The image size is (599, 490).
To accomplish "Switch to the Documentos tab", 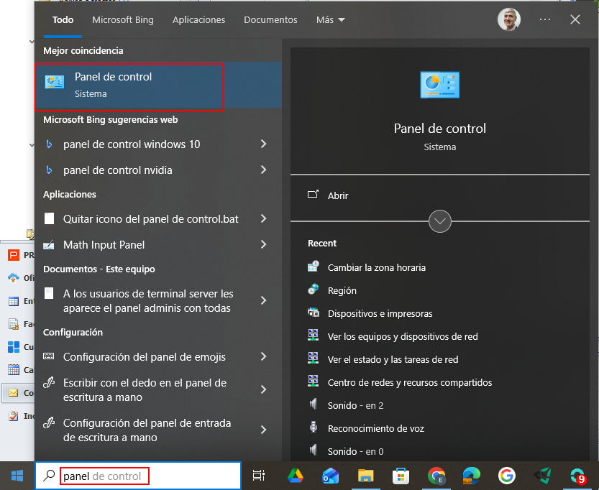I will click(x=270, y=20).
